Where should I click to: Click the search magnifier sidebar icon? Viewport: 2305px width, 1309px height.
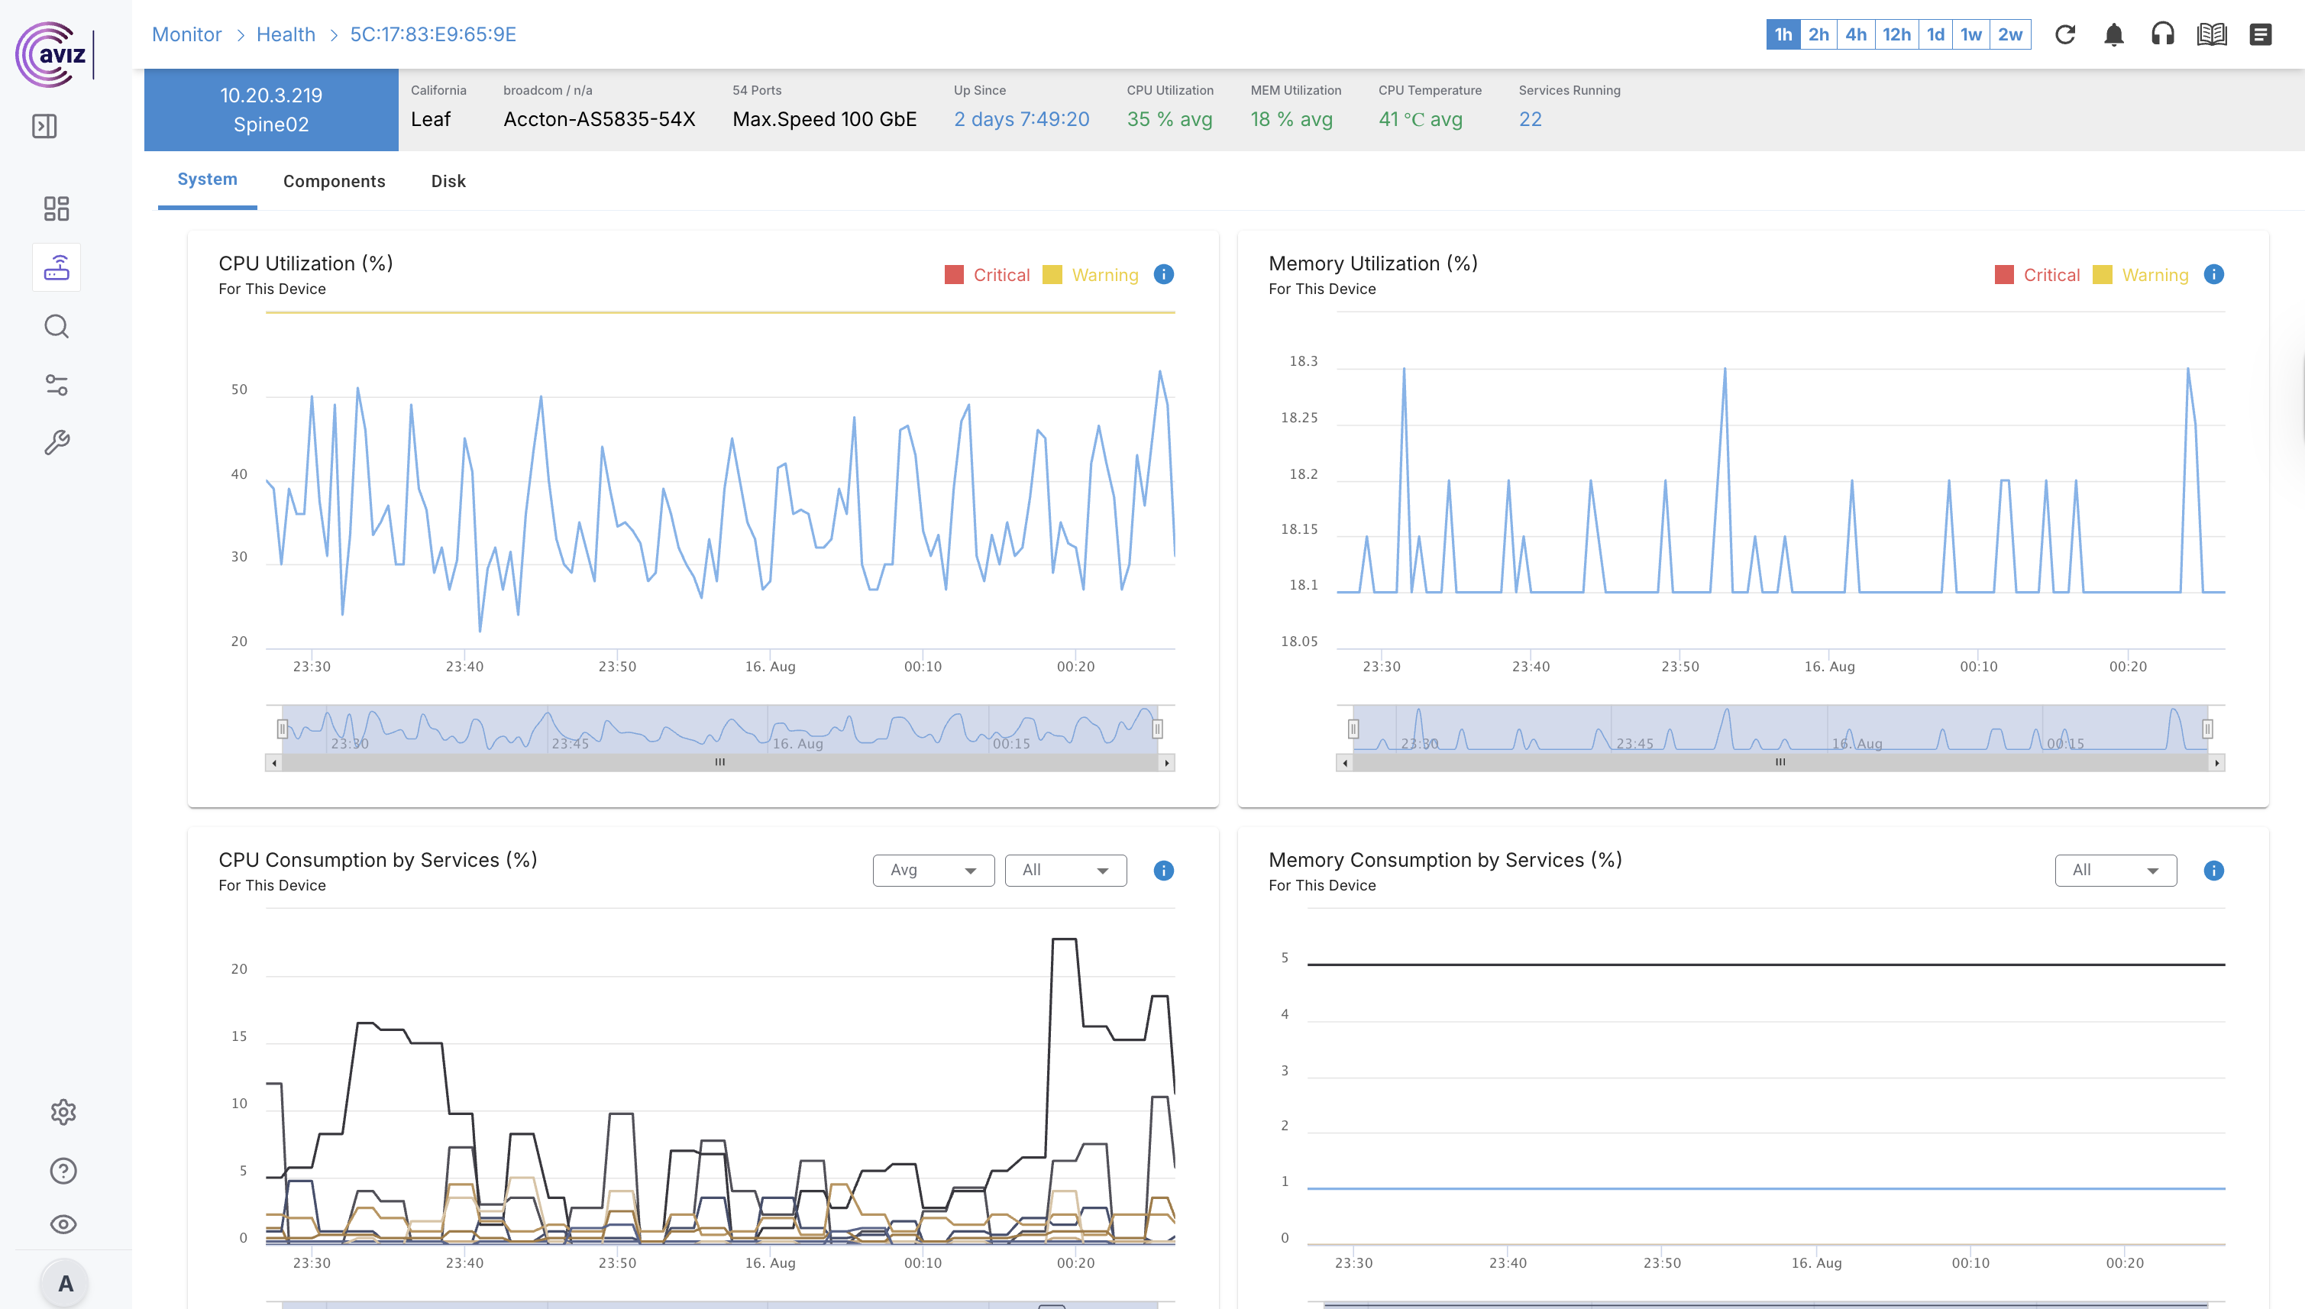[56, 326]
